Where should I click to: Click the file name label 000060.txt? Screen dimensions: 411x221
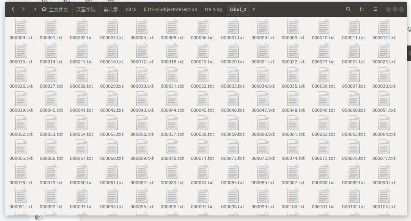pos(263,134)
